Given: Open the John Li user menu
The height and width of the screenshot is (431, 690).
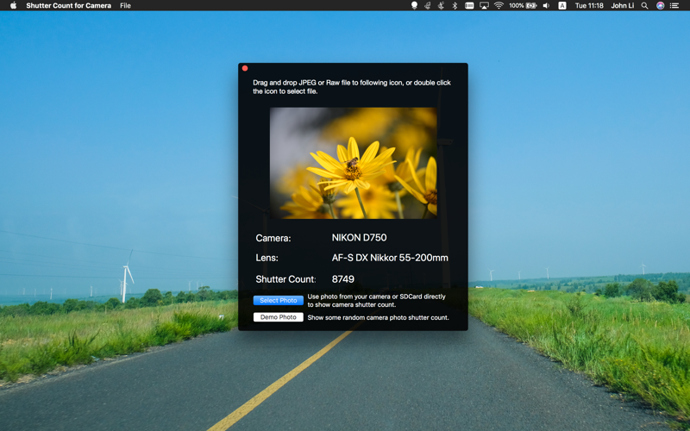Looking at the screenshot, I should coord(622,6).
